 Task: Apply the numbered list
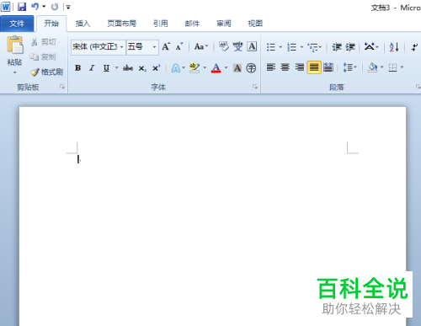click(292, 47)
